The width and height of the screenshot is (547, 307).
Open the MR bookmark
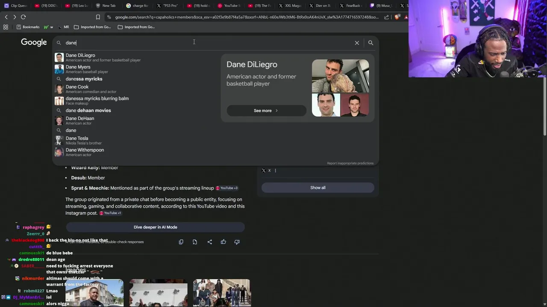[63, 27]
